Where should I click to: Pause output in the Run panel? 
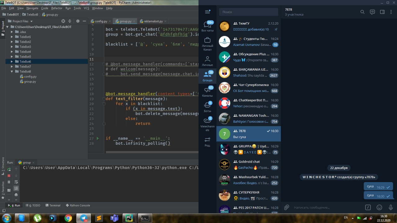click(x=9, y=182)
